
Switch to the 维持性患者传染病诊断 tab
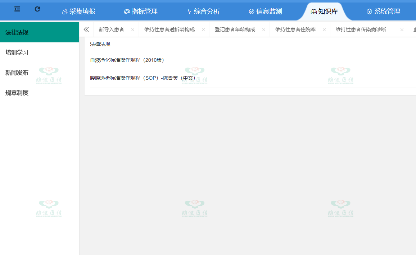(363, 30)
